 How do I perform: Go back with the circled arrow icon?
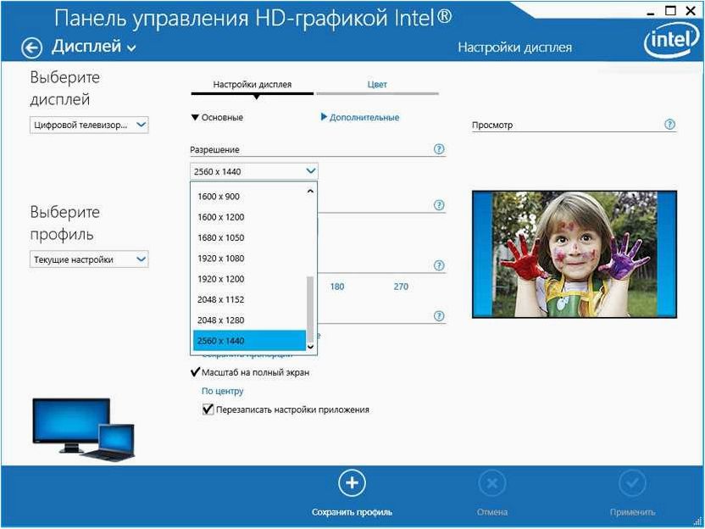[31, 47]
